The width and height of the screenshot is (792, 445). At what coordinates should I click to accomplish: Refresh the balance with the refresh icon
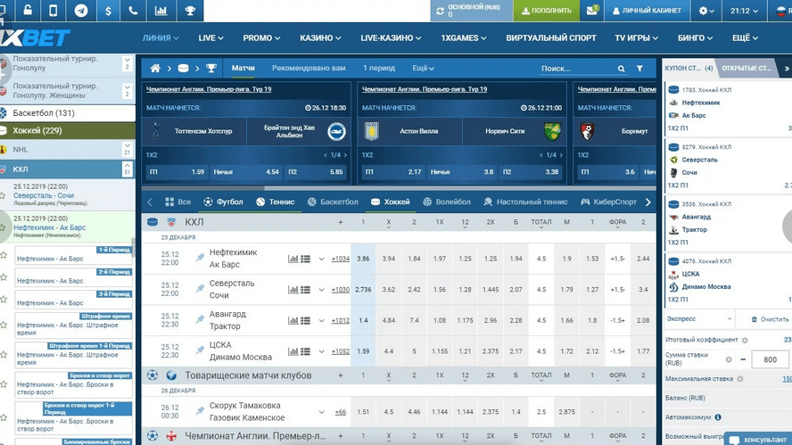click(x=440, y=11)
